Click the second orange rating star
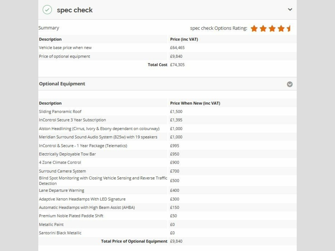This screenshot has height=251, width=335. pyautogui.click(x=263, y=28)
